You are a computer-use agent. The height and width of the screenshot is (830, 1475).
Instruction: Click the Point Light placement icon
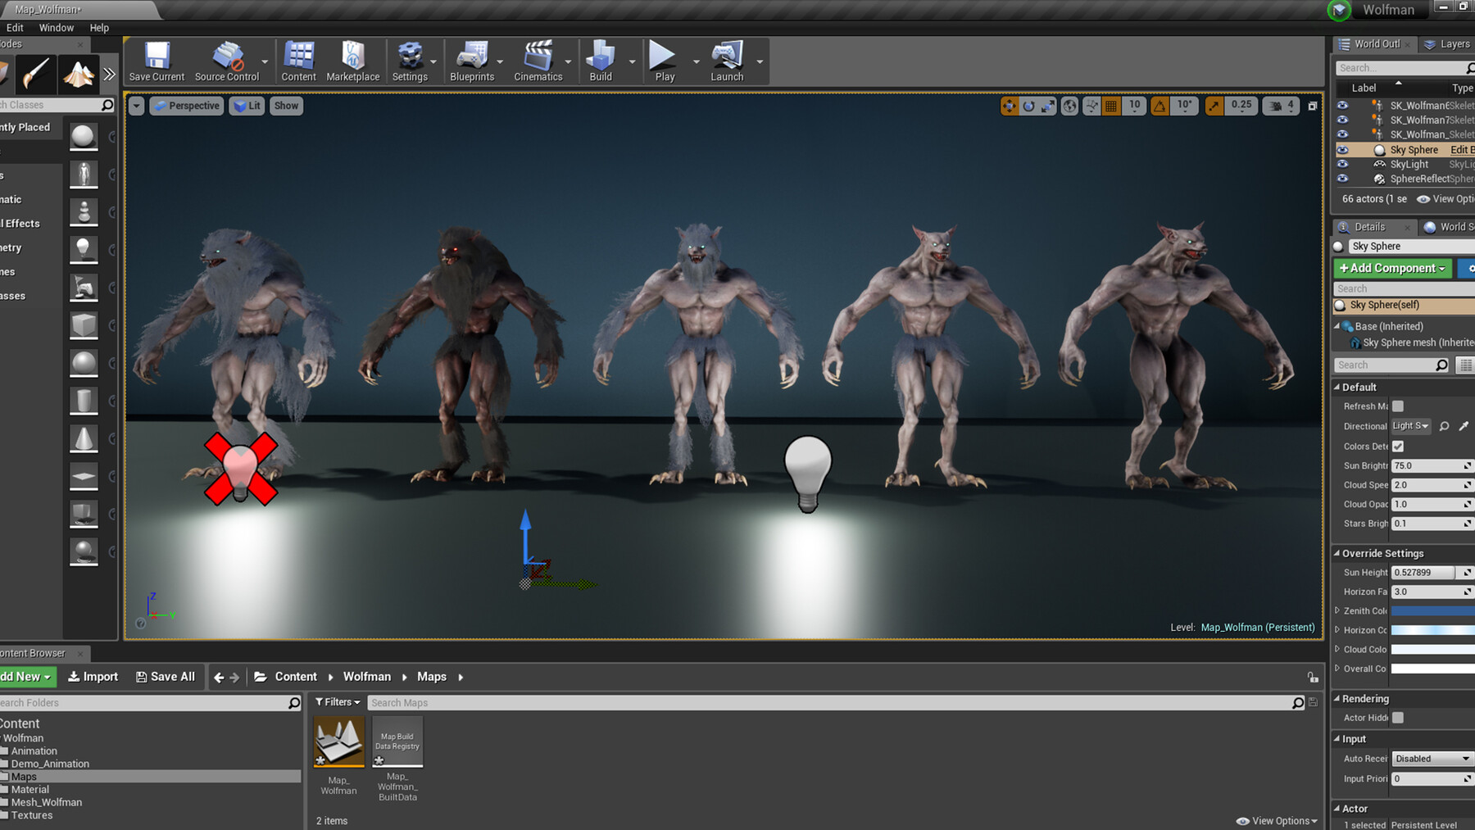[83, 249]
